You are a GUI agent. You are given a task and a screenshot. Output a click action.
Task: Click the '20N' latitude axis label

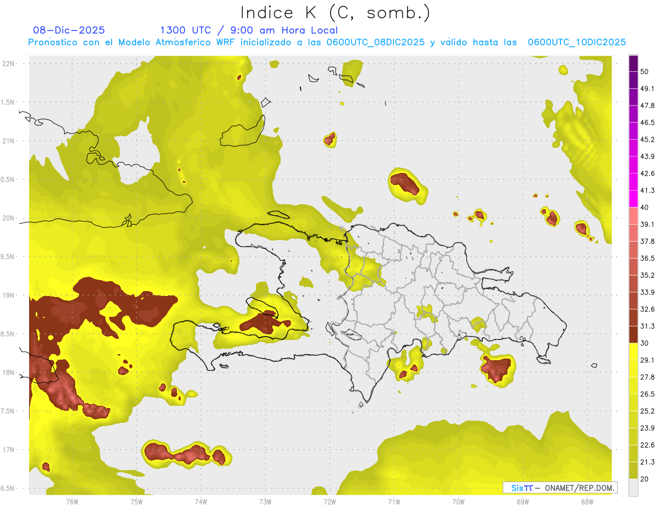click(x=9, y=218)
